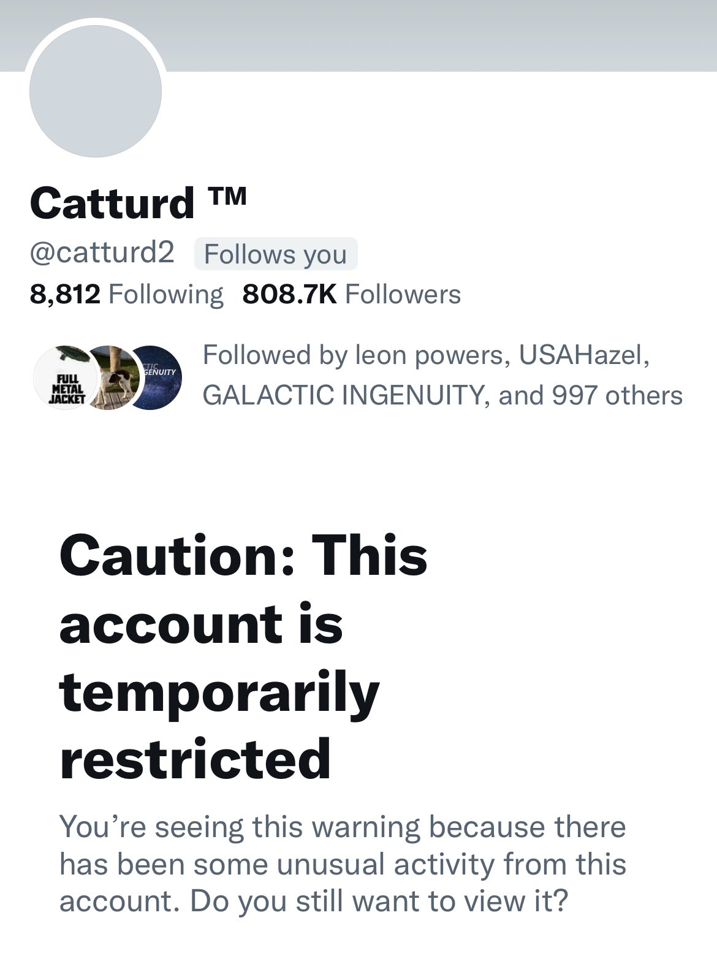Select the Catturd display name
This screenshot has height=956, width=717.
point(112,203)
